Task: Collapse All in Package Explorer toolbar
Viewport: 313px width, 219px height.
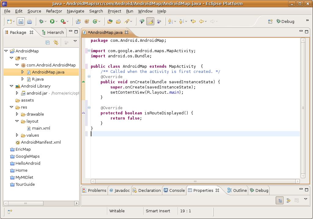Action: point(48,42)
